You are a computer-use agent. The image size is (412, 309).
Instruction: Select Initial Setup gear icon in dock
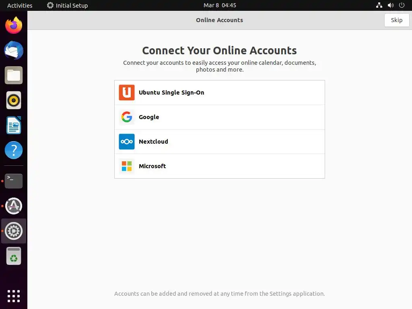pyautogui.click(x=14, y=231)
